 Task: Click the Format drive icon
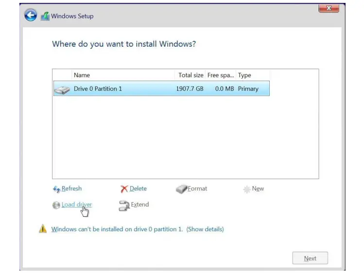(x=181, y=189)
